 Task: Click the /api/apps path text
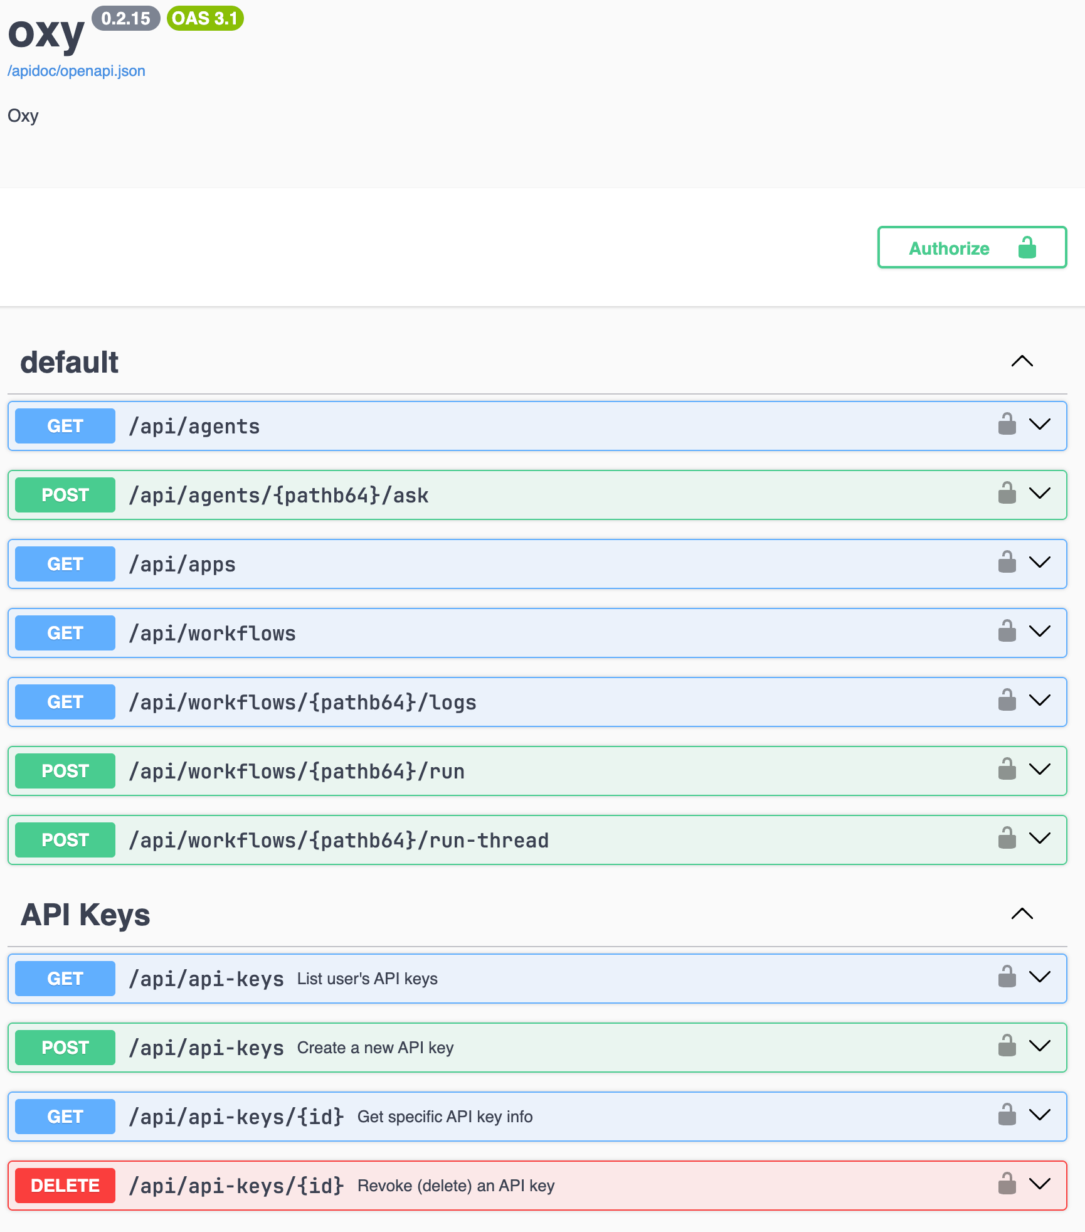(183, 565)
